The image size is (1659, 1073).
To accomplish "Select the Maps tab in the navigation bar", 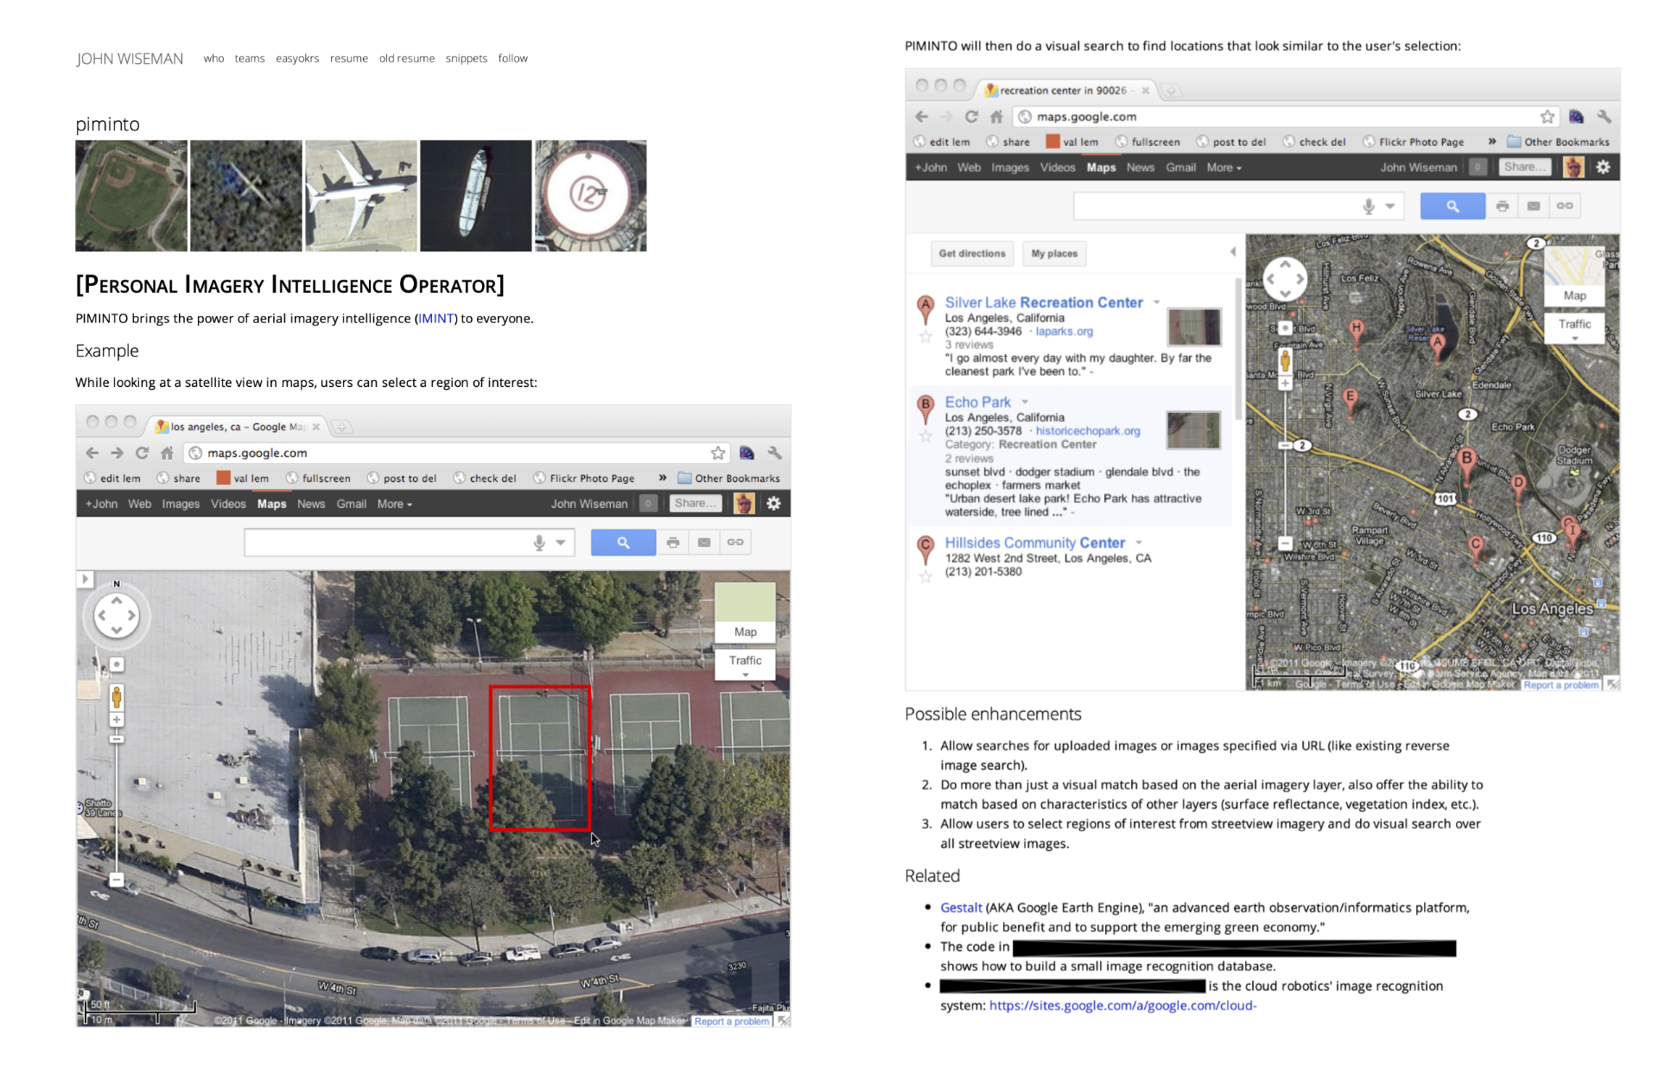I will pos(1102,168).
